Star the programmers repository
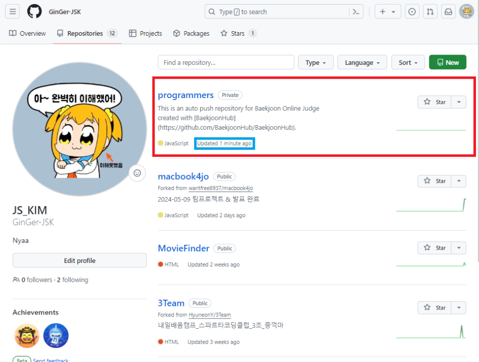Image resolution: width=479 pixels, height=362 pixels. (x=434, y=102)
